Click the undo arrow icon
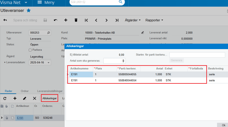 [56, 20]
